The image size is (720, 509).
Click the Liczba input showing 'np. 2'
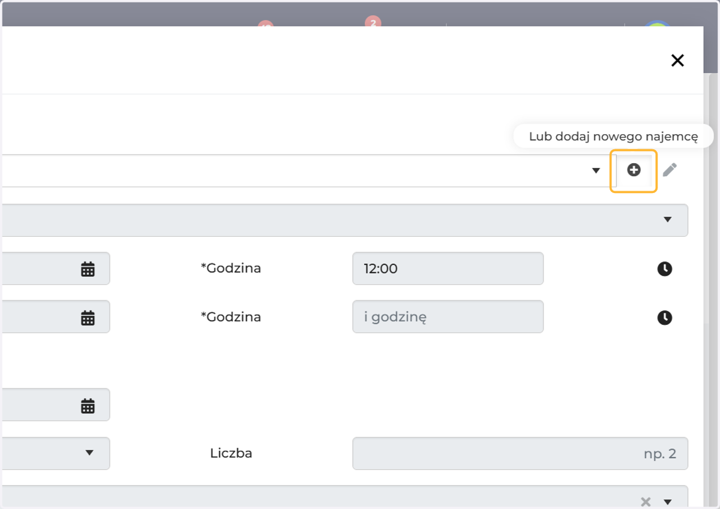point(520,453)
